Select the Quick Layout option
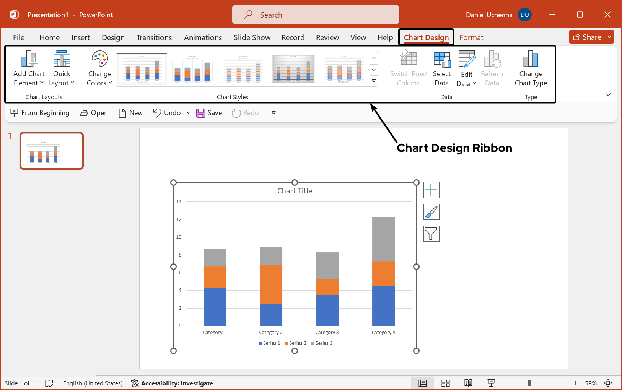 coord(61,69)
